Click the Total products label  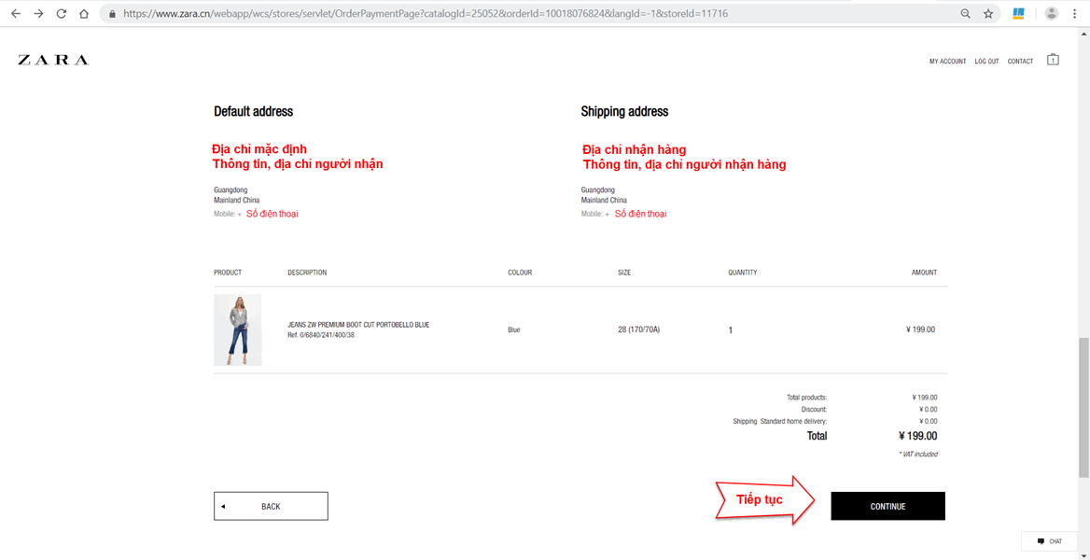(807, 398)
